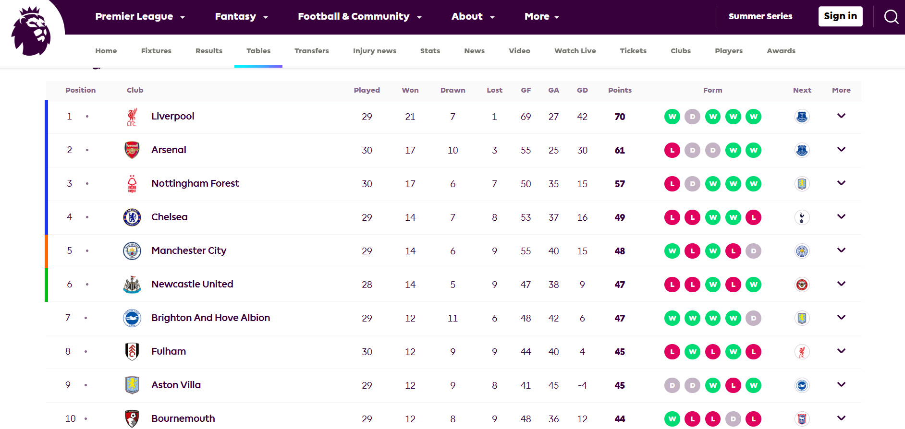Open the Awards tab
This screenshot has width=905, height=429.
click(781, 51)
